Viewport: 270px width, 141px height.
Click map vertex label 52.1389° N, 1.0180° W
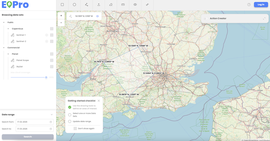tap(138, 46)
